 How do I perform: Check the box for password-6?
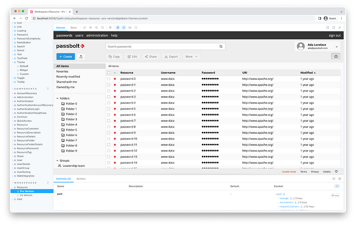pyautogui.click(x=109, y=115)
